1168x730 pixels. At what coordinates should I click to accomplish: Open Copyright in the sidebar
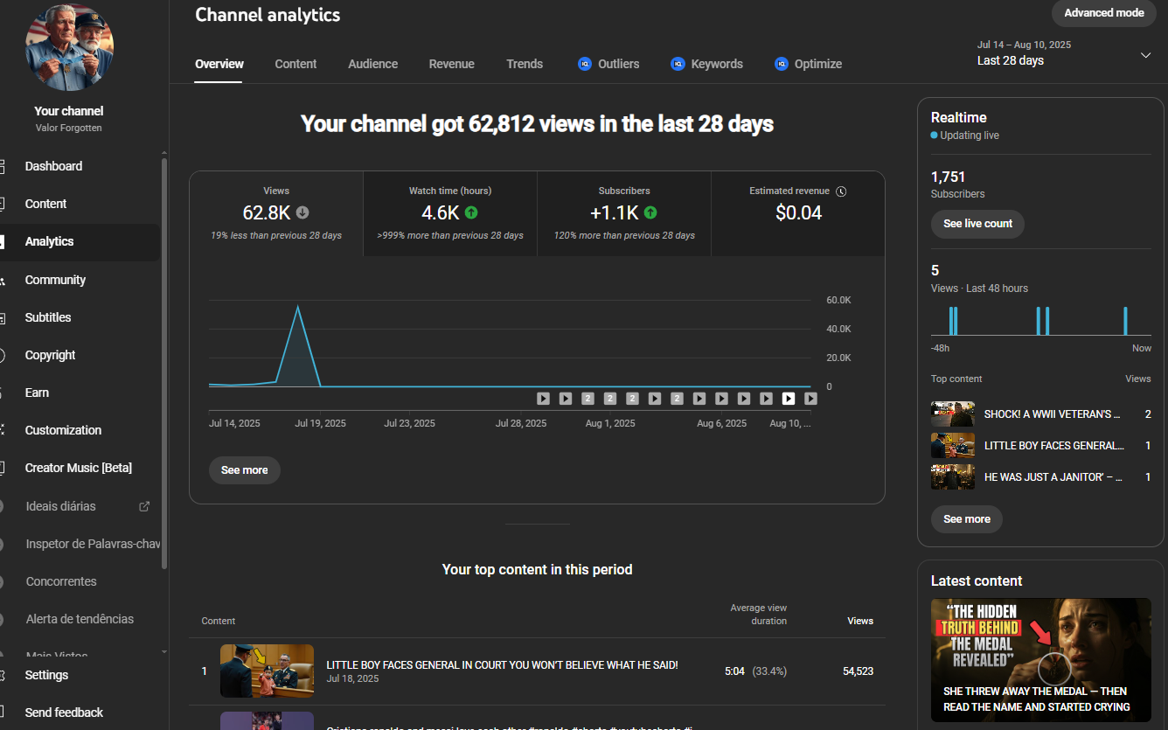click(80, 355)
